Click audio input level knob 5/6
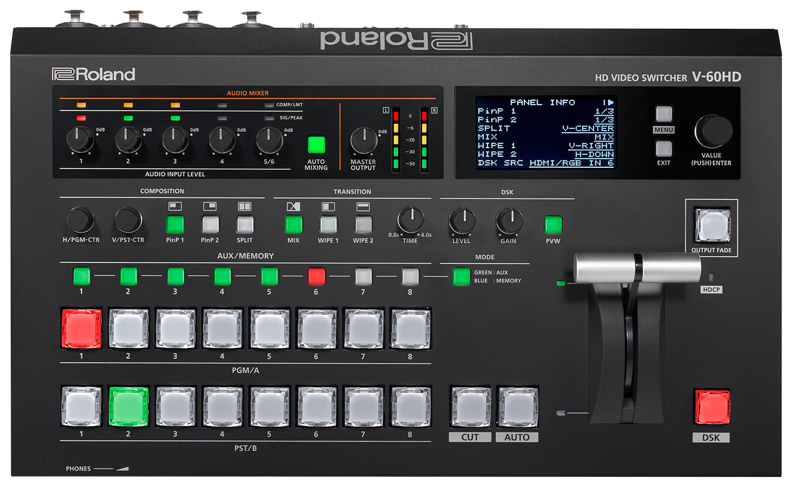Image resolution: width=800 pixels, height=496 pixels. (x=269, y=140)
